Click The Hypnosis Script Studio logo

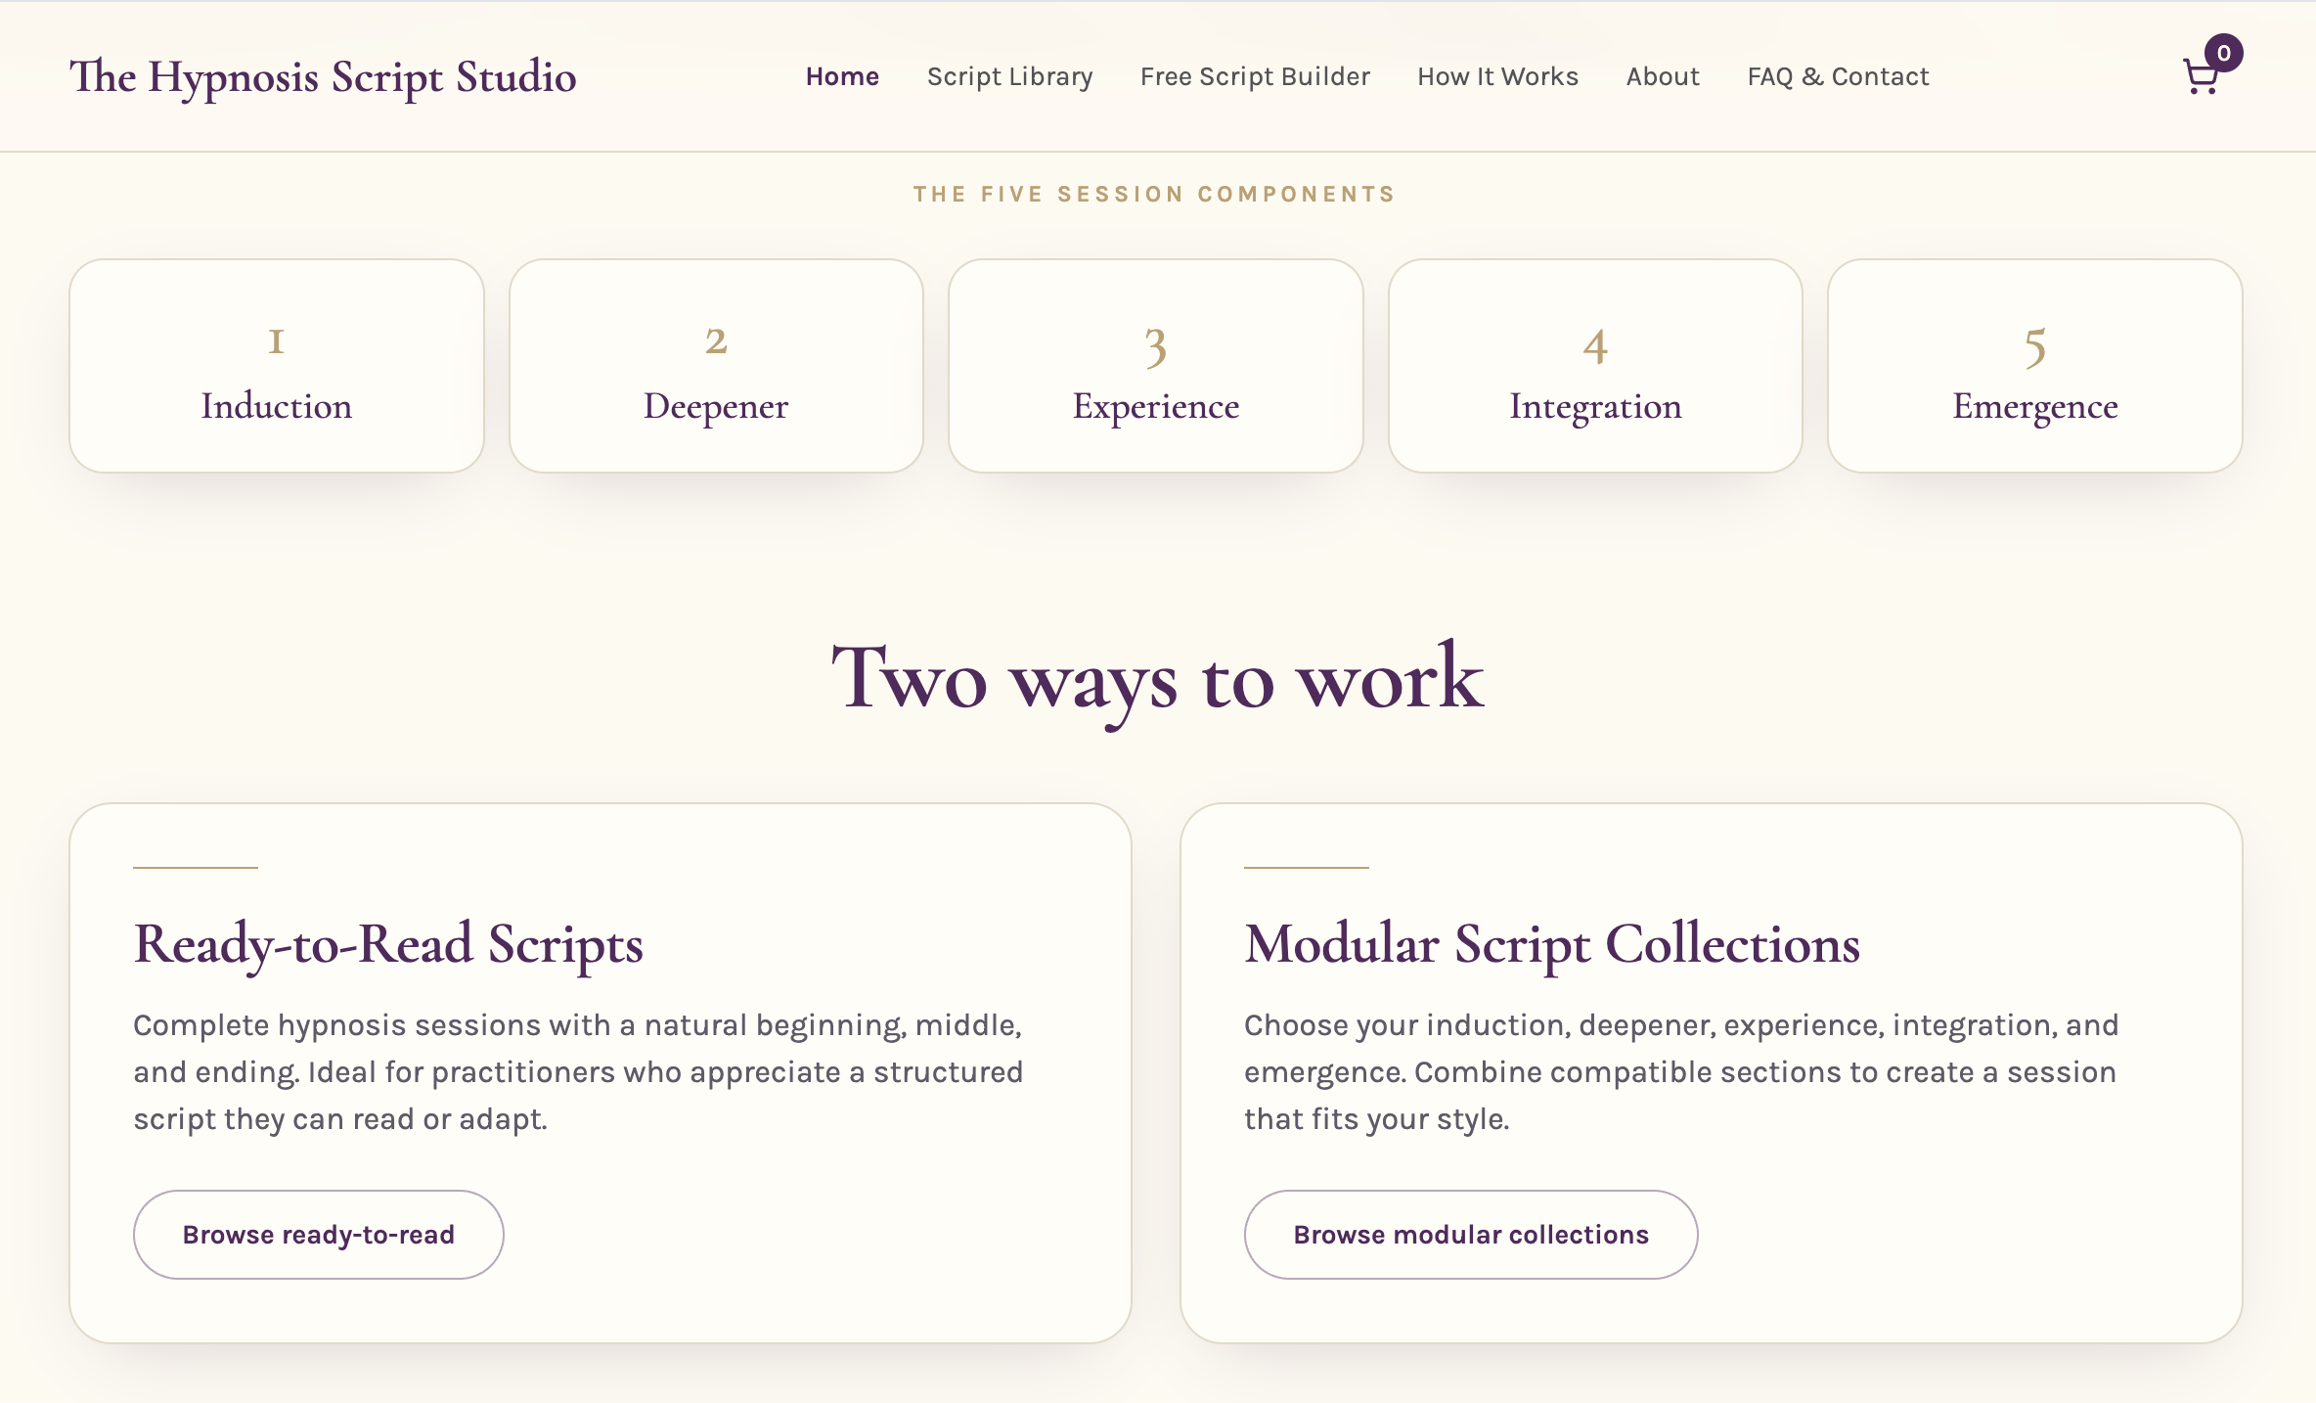click(x=323, y=76)
